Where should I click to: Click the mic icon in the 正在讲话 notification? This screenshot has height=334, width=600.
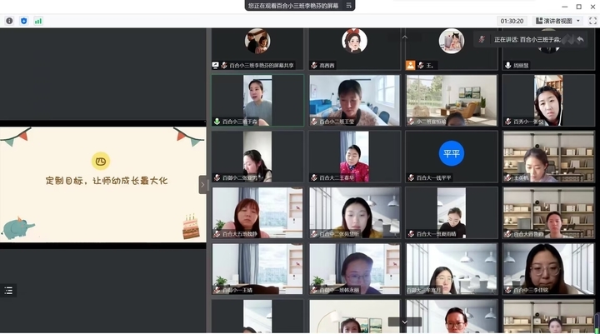coord(482,39)
